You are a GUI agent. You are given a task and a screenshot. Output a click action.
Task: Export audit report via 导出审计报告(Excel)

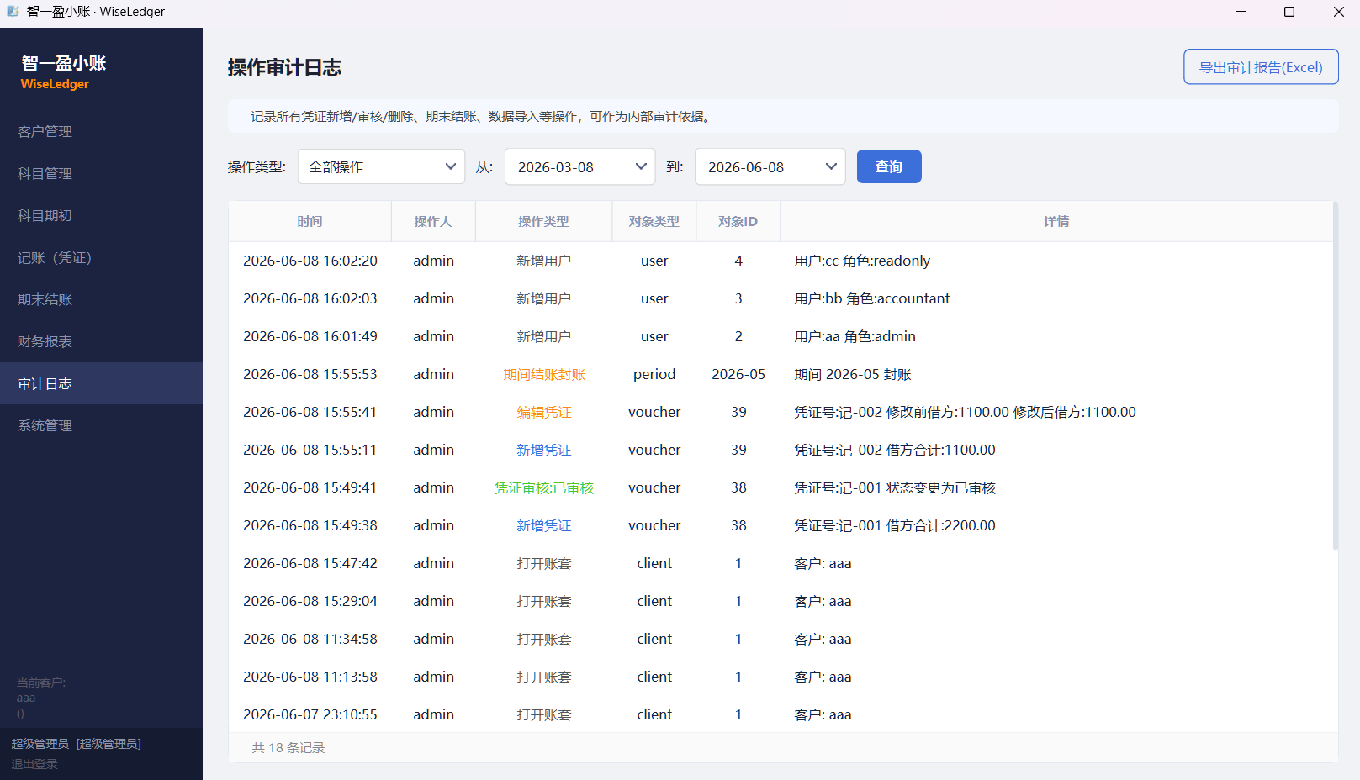(1261, 67)
